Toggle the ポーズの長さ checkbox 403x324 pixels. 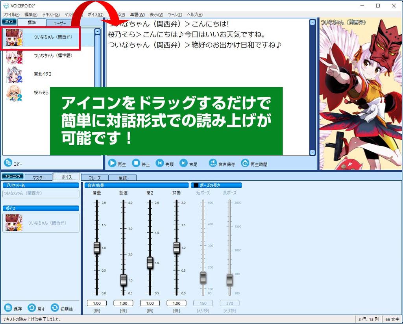(x=196, y=185)
